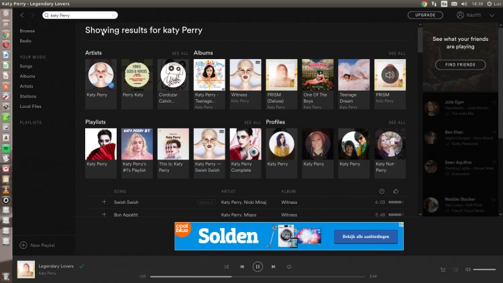
Task: Toggle shuffle playback
Action: point(226,267)
